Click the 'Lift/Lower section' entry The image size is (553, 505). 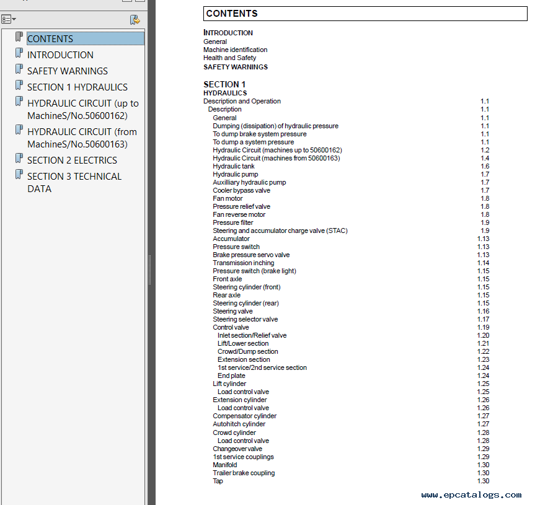pyautogui.click(x=243, y=344)
